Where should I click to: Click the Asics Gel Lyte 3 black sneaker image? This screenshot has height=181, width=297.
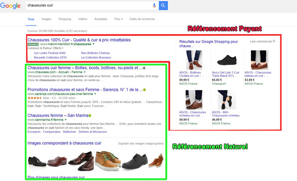click(x=227, y=60)
